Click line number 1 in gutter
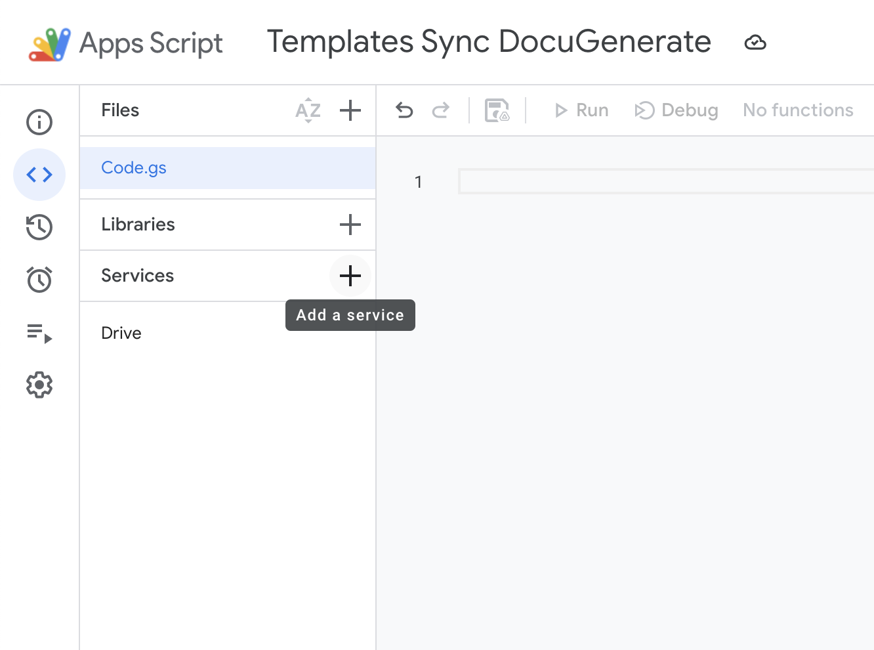874x650 pixels. point(418,182)
